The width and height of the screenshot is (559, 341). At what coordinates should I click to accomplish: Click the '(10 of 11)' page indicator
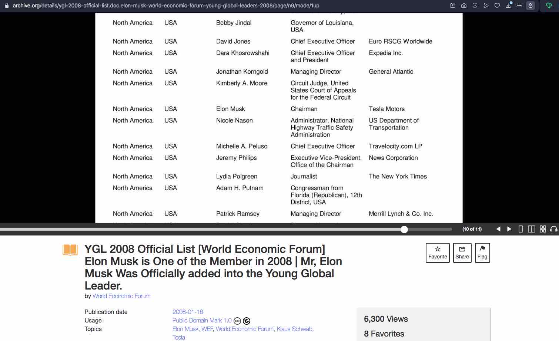(x=472, y=229)
